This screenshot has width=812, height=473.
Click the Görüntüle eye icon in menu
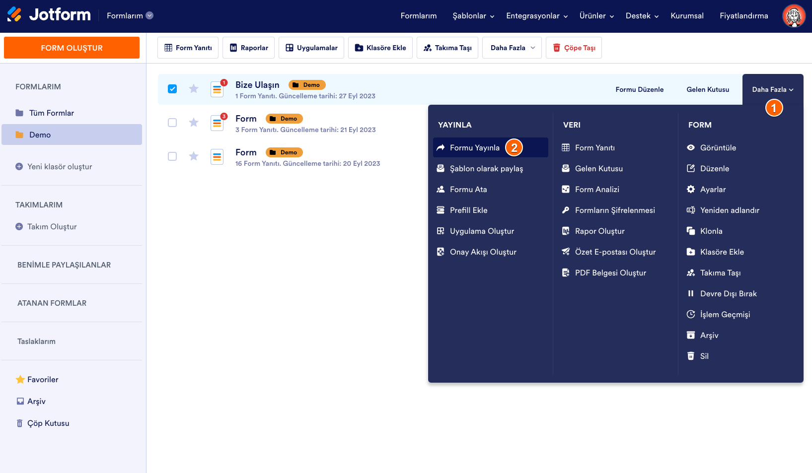pos(690,148)
